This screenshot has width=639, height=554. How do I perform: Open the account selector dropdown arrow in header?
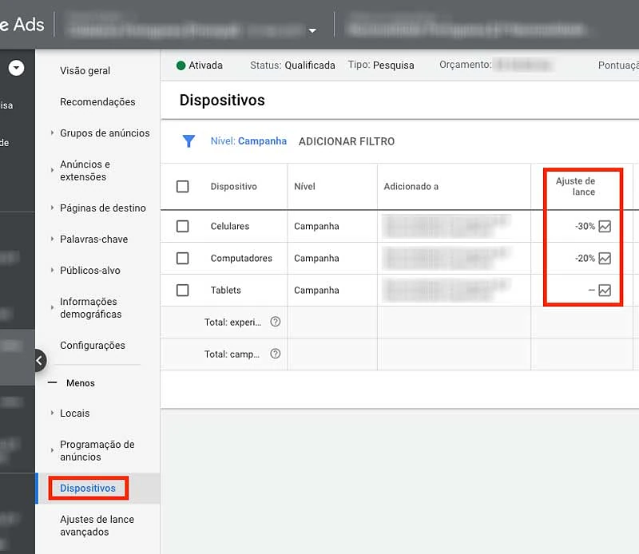pyautogui.click(x=312, y=30)
